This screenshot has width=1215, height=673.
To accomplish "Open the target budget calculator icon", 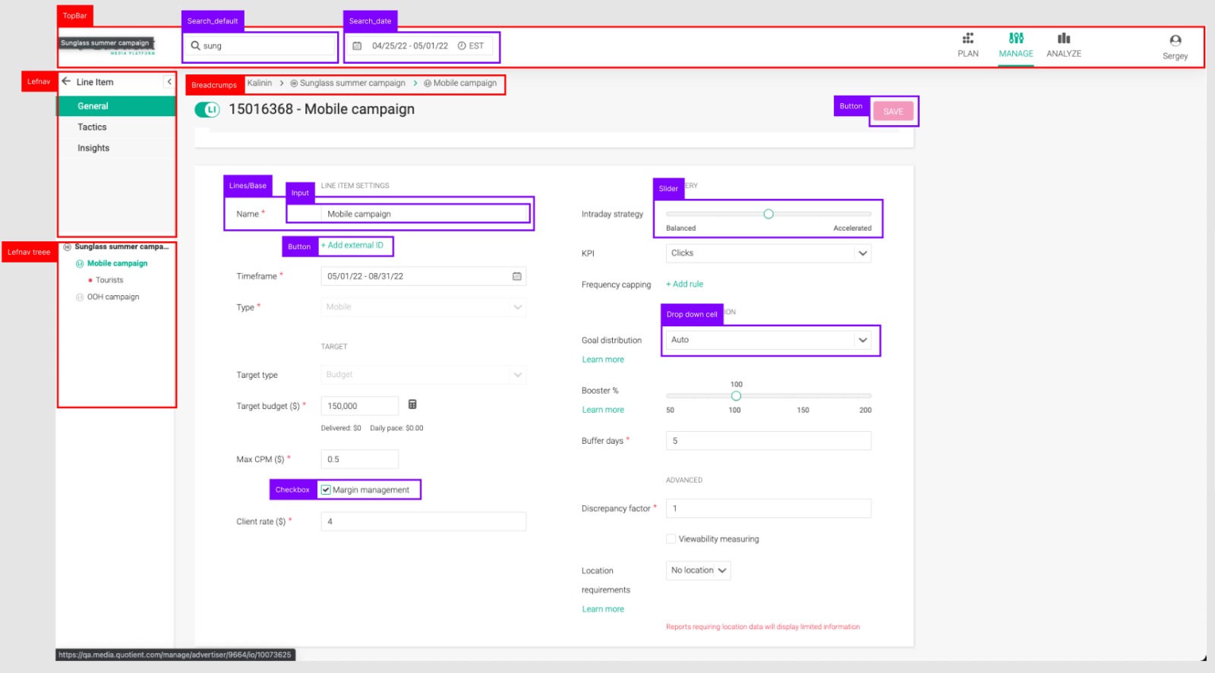I will tap(412, 404).
